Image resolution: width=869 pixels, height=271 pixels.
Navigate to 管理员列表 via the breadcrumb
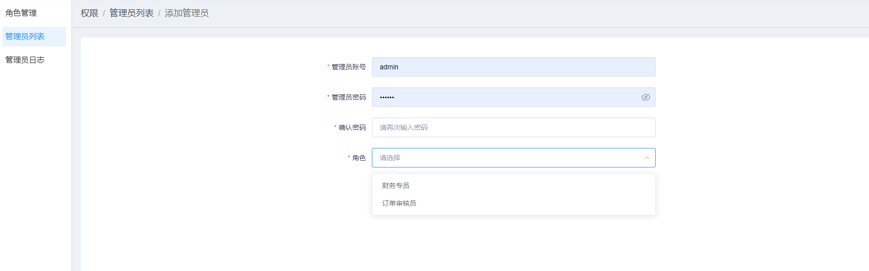point(131,13)
